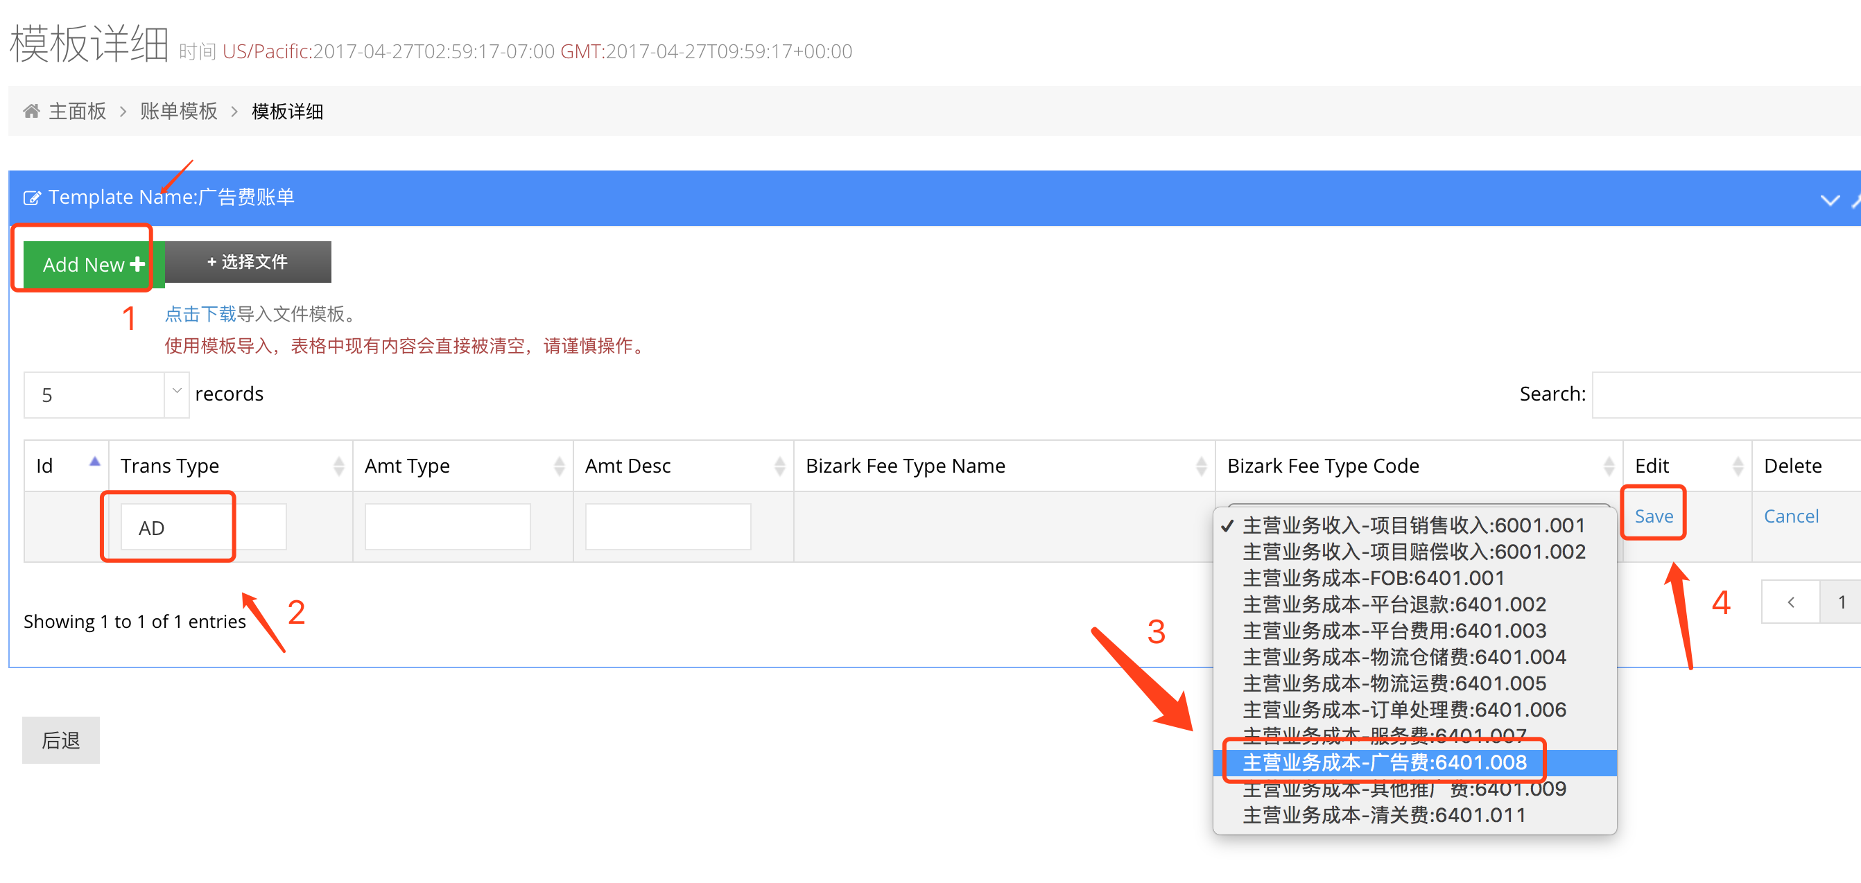1861x883 pixels.
Task: Open the 点击下载 template download link
Action: 200,314
